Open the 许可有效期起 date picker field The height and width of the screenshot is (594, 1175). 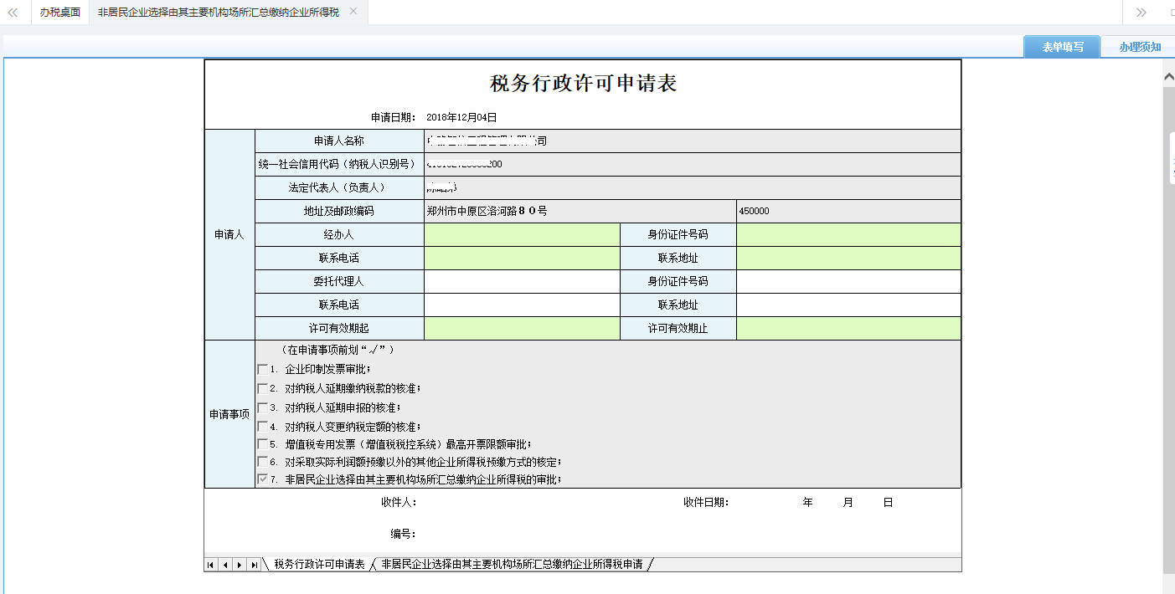519,329
